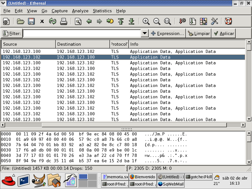Click the go to packet number icon
The image size is (252, 189).
point(110,21)
